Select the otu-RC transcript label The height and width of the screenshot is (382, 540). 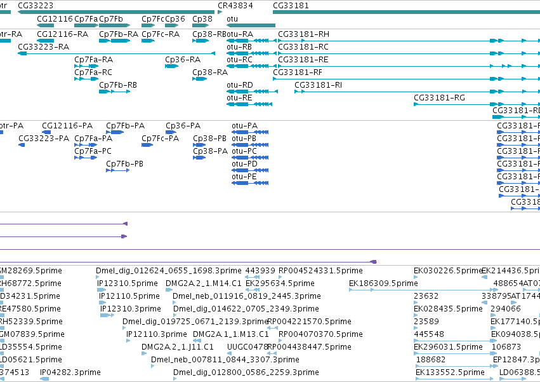[239, 60]
